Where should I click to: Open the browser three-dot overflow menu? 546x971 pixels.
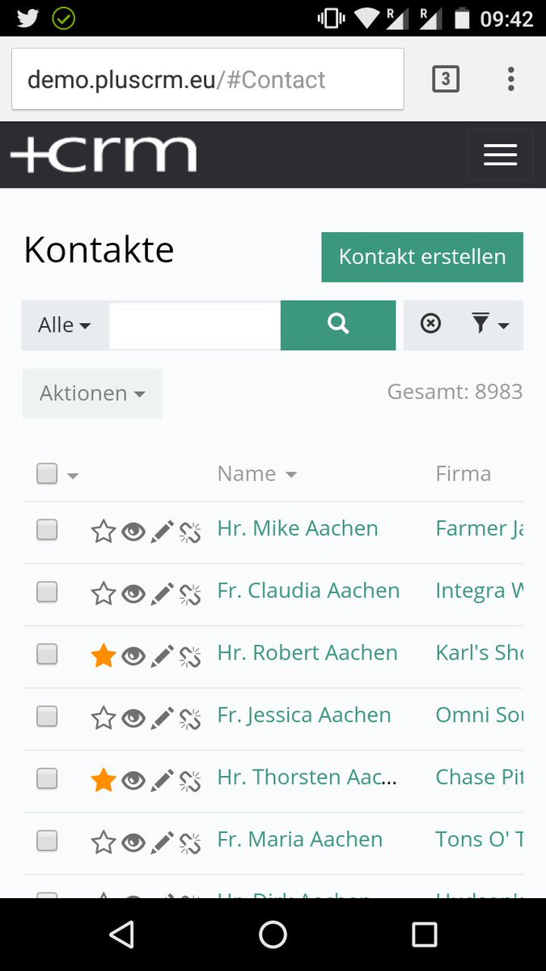click(510, 78)
